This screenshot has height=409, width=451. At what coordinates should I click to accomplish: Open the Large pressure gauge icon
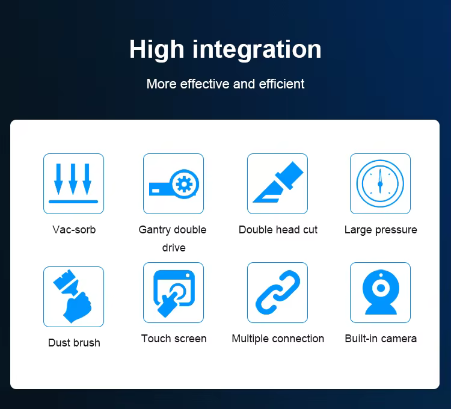pos(380,183)
